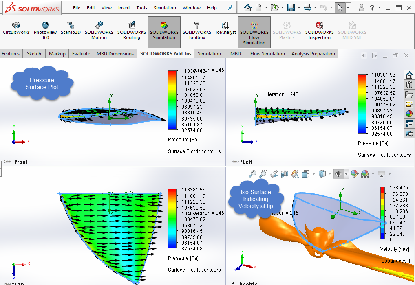Activate SOLIDWORKS Flow Simulation add-in
The image size is (415, 285).
(x=254, y=32)
